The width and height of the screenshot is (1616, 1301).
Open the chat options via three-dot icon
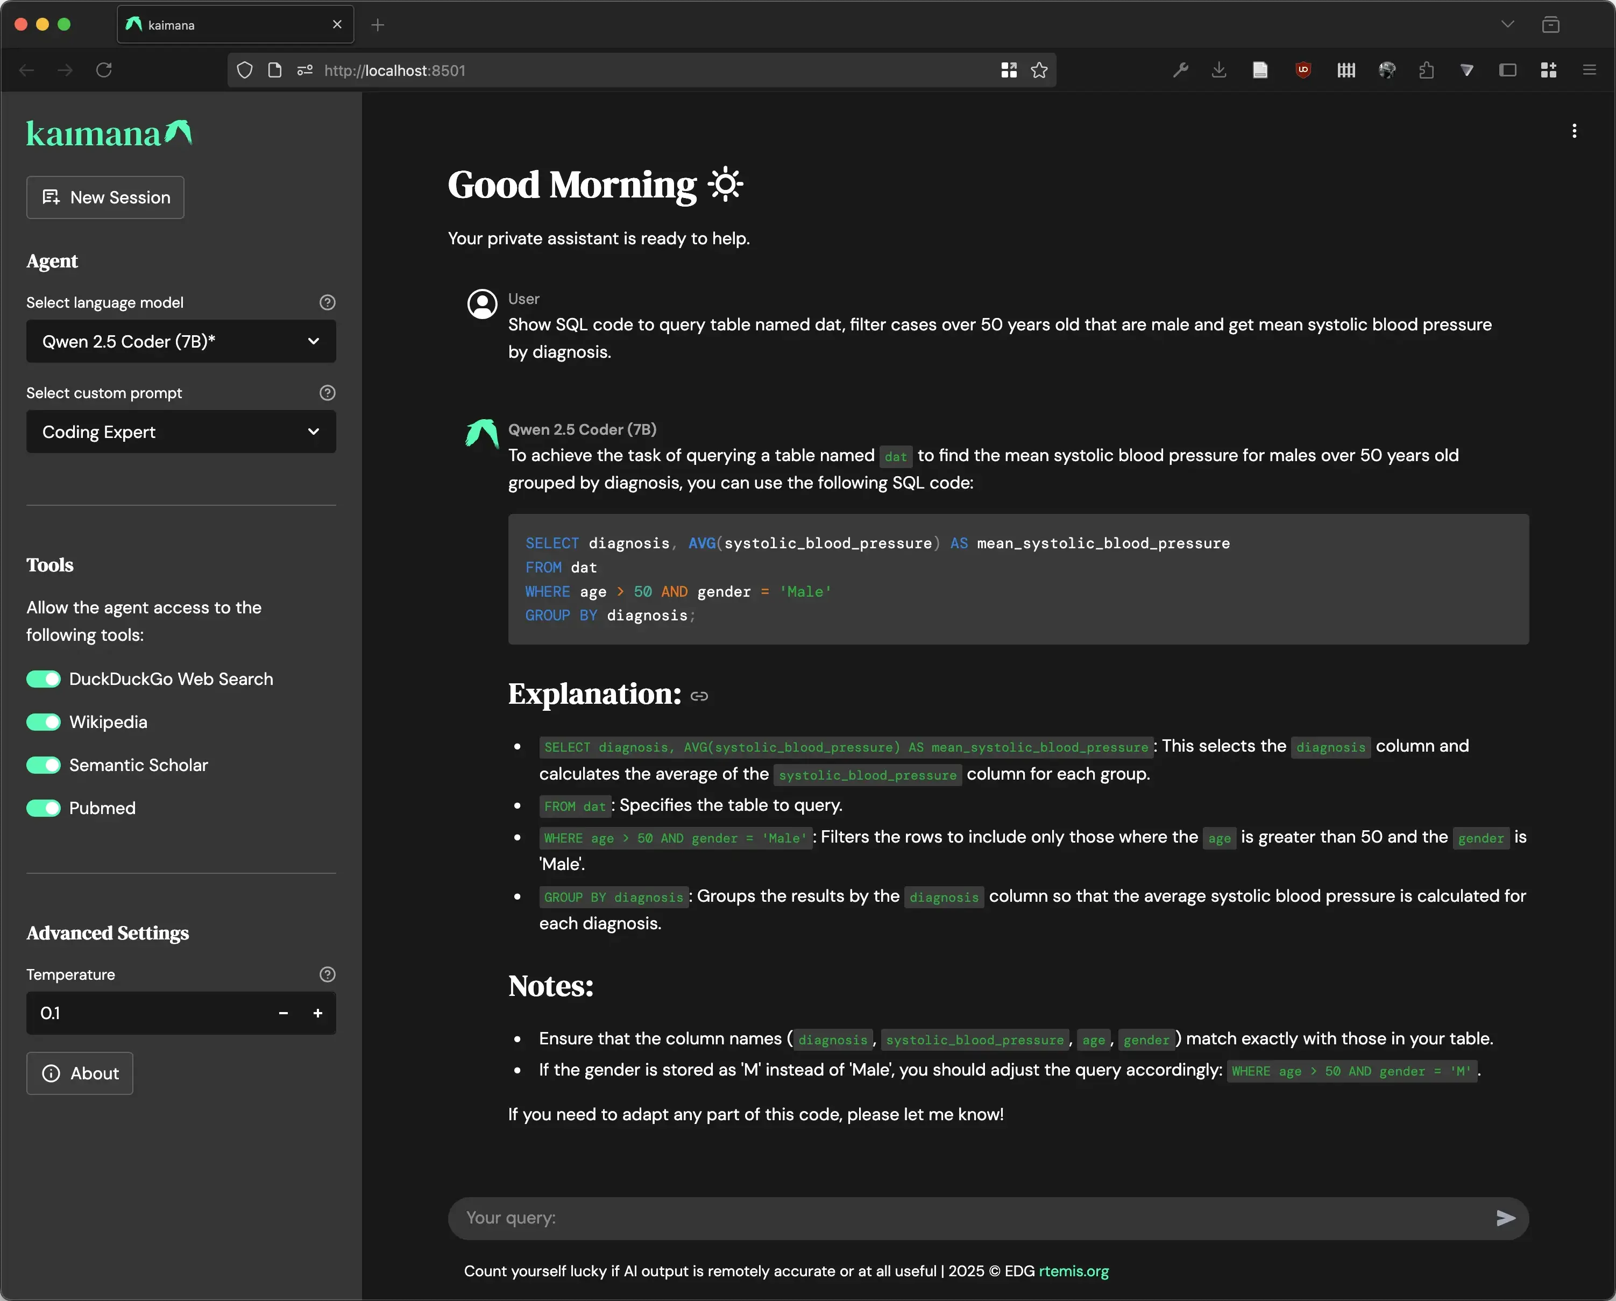(x=1574, y=130)
